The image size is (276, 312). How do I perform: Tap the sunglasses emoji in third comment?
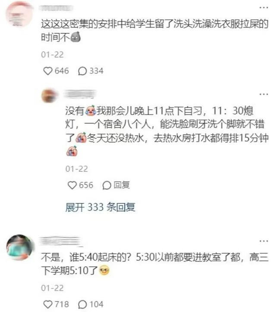tap(104, 271)
